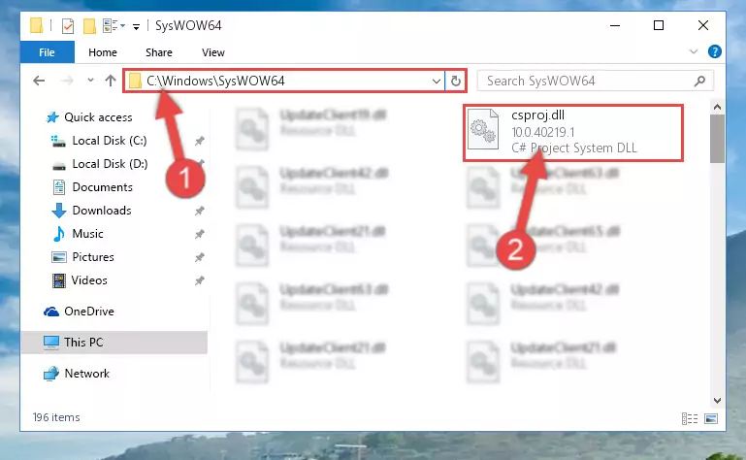Click the search magnifier icon
The height and width of the screenshot is (460, 746).
tap(699, 81)
